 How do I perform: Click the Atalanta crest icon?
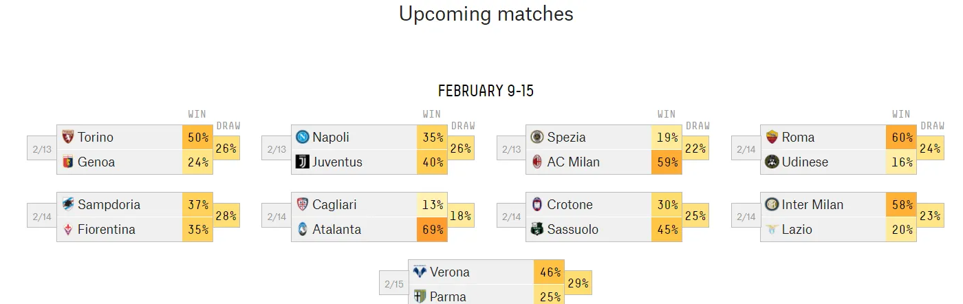point(302,229)
